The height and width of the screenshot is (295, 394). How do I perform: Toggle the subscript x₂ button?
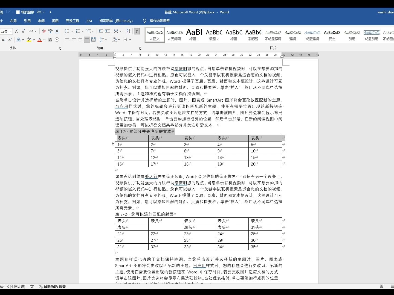pyautogui.click(x=3, y=40)
